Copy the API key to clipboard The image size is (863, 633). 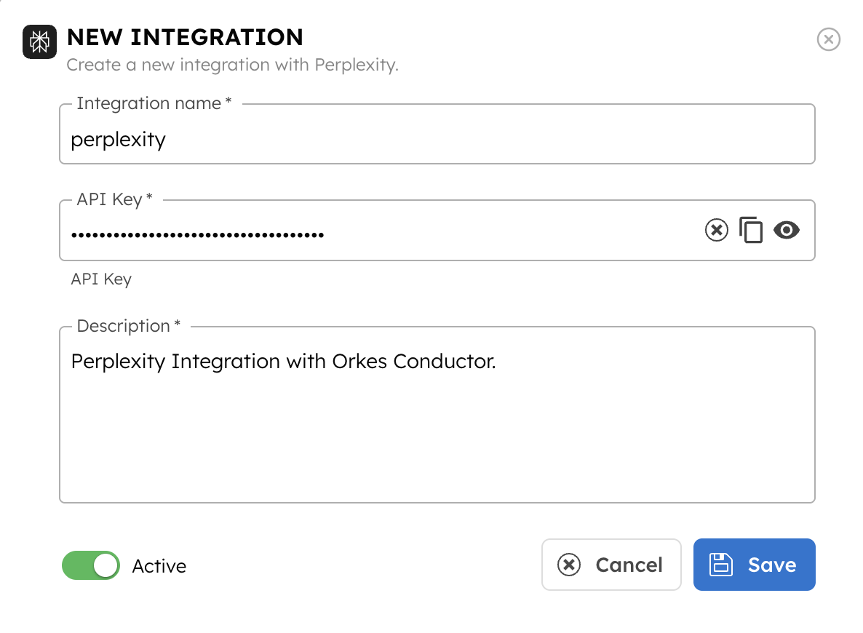coord(750,231)
